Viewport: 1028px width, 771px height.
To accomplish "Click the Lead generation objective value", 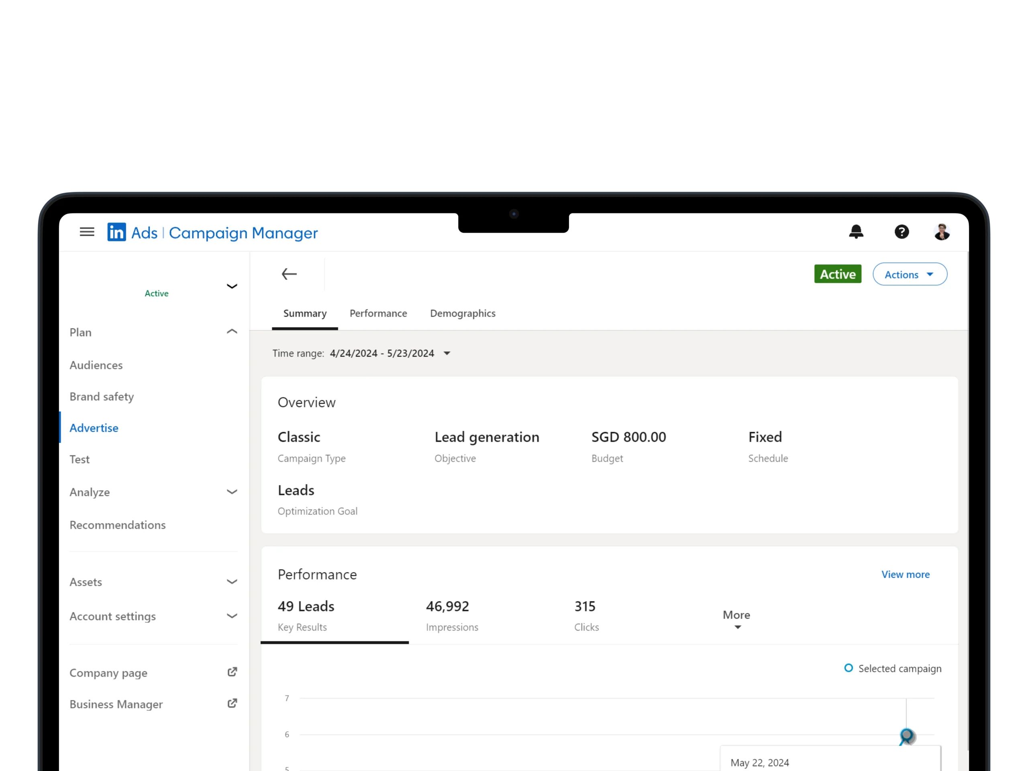I will (x=487, y=437).
